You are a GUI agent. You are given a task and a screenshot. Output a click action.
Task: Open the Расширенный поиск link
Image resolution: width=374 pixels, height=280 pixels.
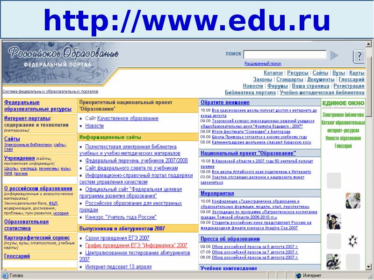click(263, 63)
